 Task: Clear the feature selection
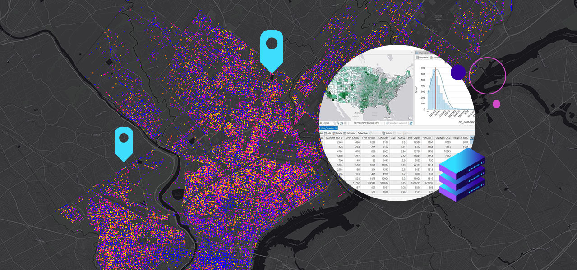click(398, 133)
